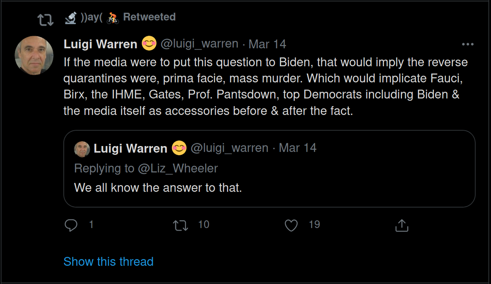This screenshot has width=491, height=284.
Task: Click the Mar 14 timestamp on main tweet
Action: 267,44
